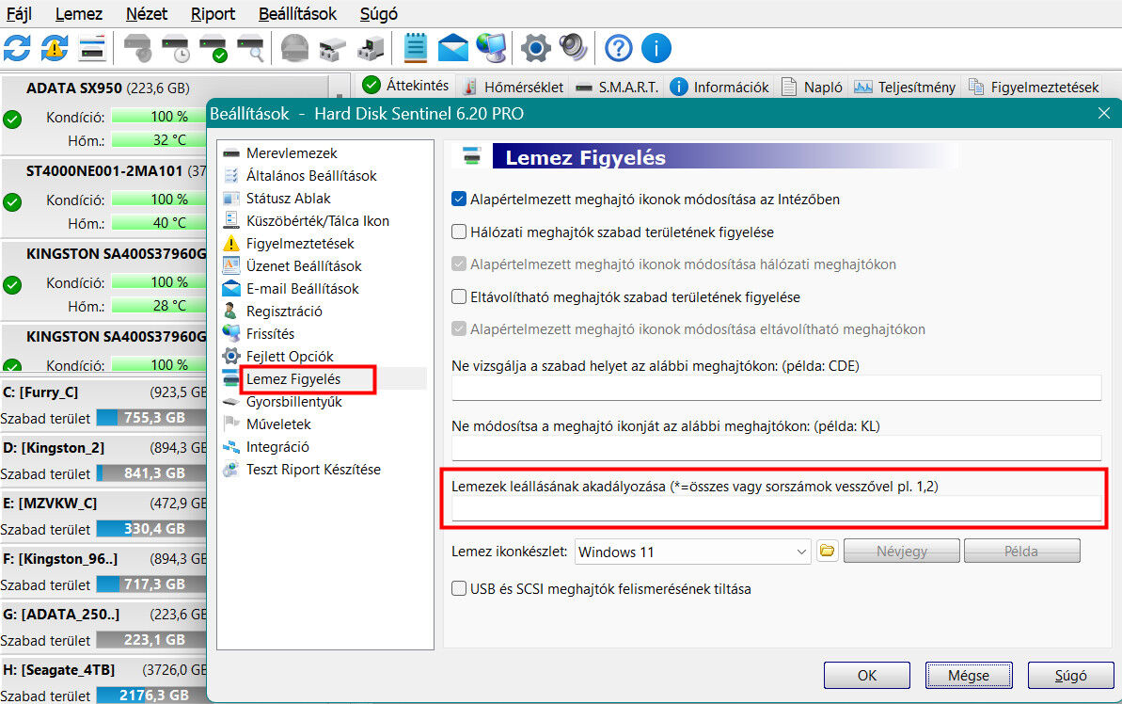Open Frissítés settings page
Viewport: 1122px width, 704px height.
pos(271,334)
